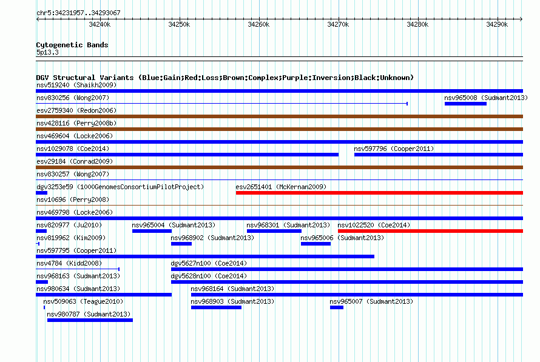Click the blue bar under nsv968301

[x=274, y=231]
